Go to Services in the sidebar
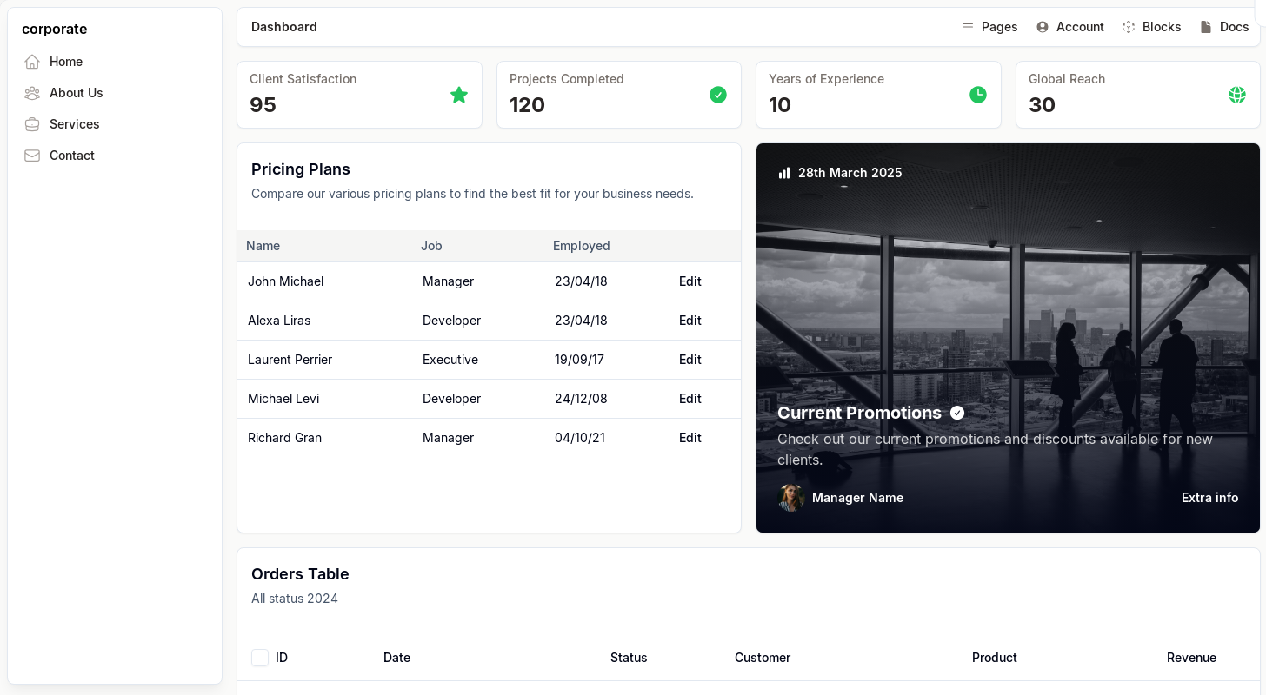This screenshot has height=695, width=1266. 74,124
